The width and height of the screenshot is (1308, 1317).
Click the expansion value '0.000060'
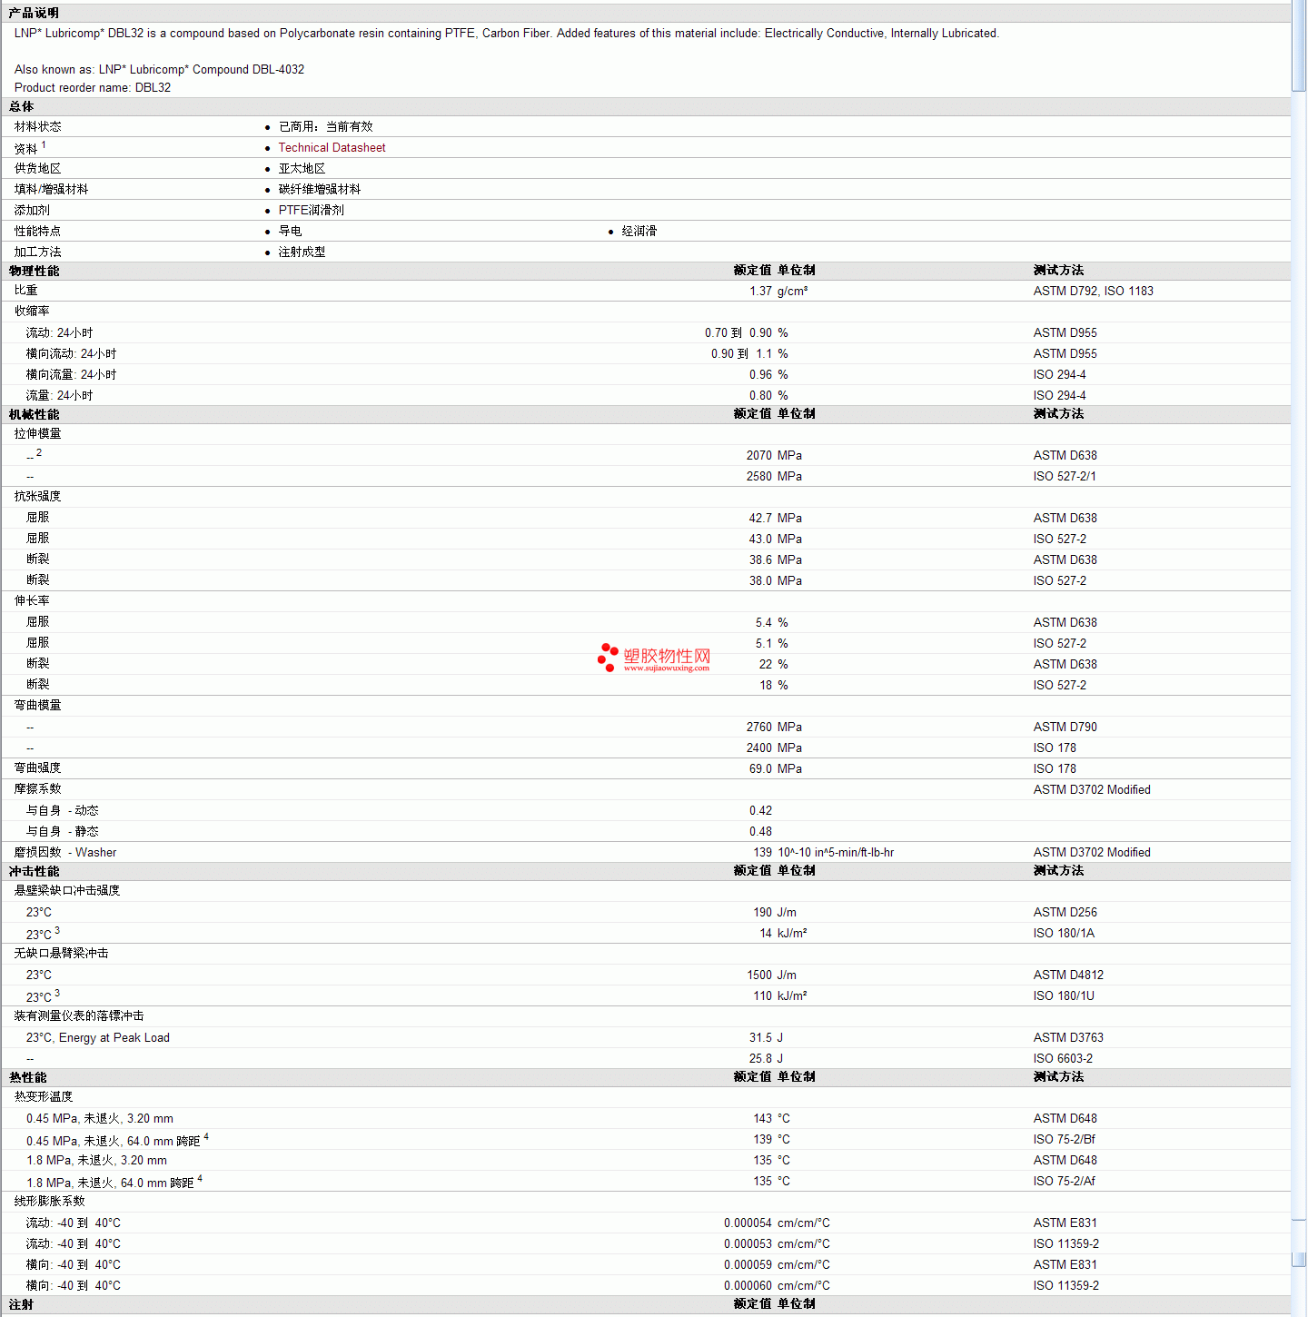[748, 1285]
